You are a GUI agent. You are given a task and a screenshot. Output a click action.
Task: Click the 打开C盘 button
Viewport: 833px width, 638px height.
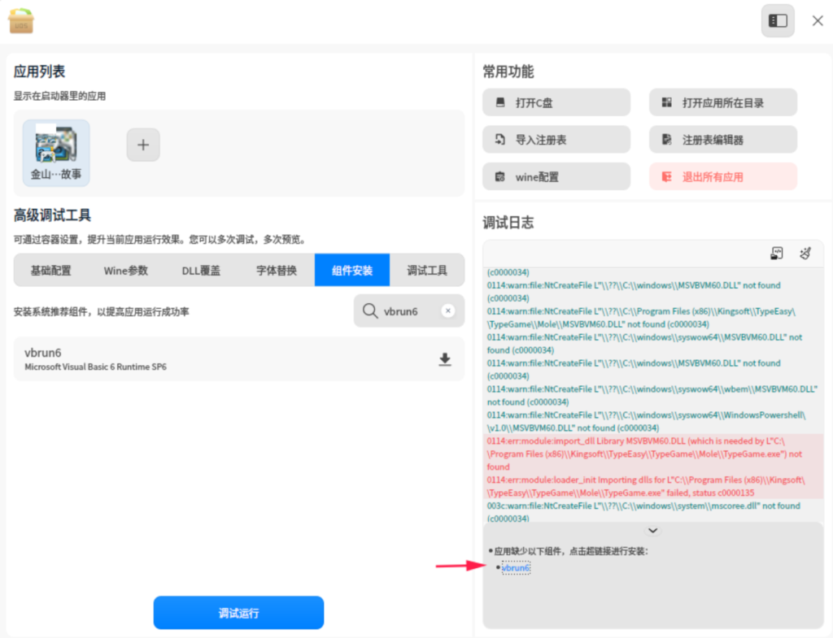[x=556, y=103]
